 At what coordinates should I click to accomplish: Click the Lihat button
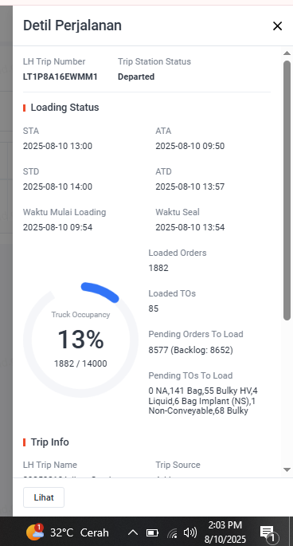click(x=44, y=497)
